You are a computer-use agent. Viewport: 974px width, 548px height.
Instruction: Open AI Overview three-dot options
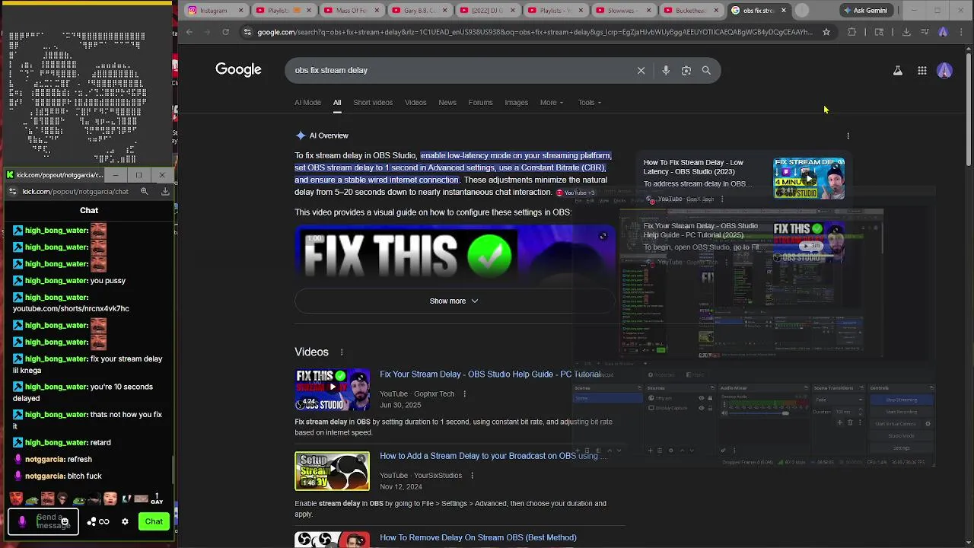click(x=848, y=136)
